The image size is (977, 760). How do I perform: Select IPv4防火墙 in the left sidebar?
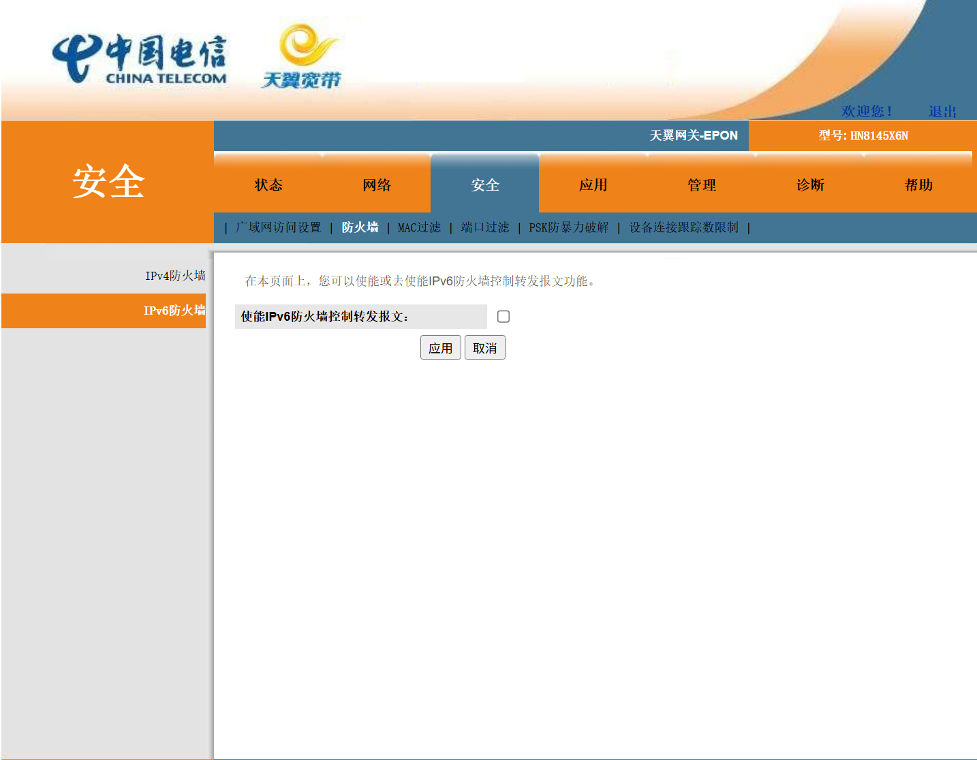point(174,276)
